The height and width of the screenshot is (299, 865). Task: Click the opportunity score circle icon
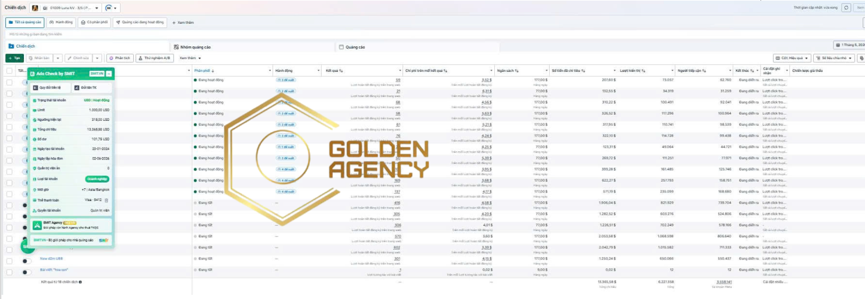tap(108, 8)
